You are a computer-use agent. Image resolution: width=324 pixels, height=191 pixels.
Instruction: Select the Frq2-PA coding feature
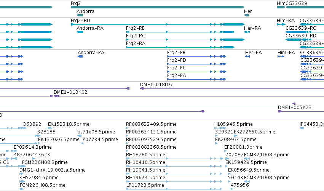197,79
